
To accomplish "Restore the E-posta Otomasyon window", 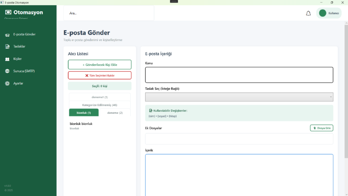I will [x=332, y=3].
